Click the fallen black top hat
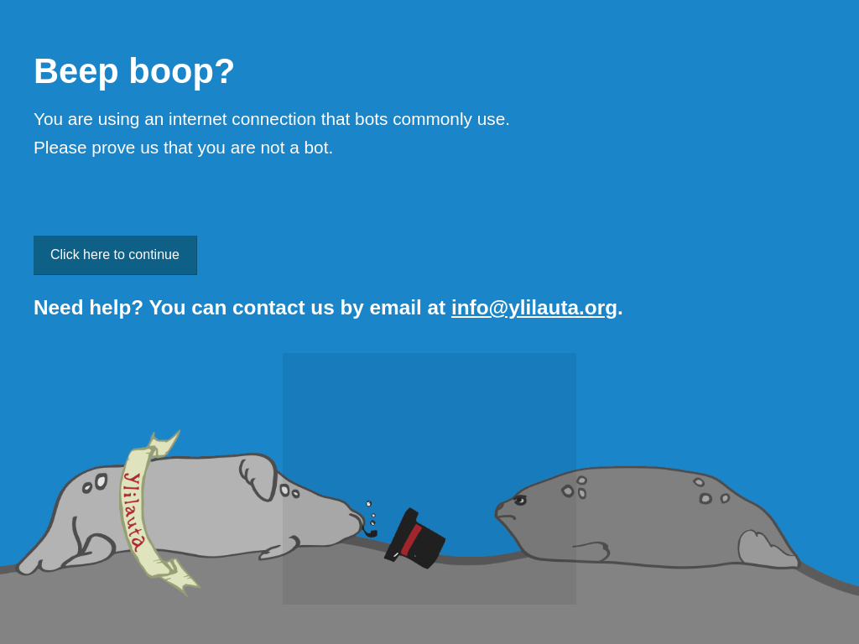 pos(414,538)
